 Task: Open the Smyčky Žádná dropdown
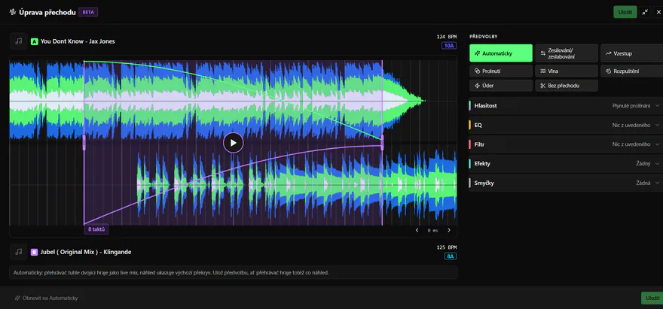[x=647, y=183]
